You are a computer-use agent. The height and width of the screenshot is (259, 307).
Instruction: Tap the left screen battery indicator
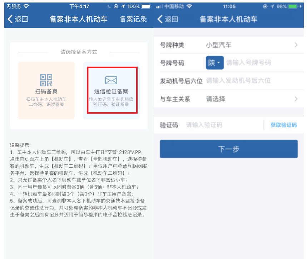146,6
